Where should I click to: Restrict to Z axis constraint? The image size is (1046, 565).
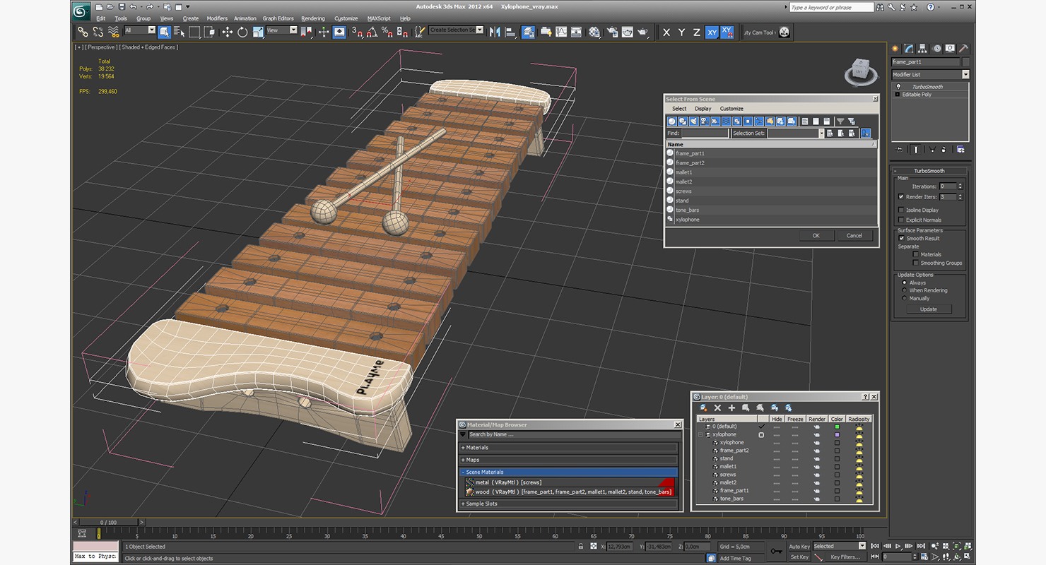696,32
